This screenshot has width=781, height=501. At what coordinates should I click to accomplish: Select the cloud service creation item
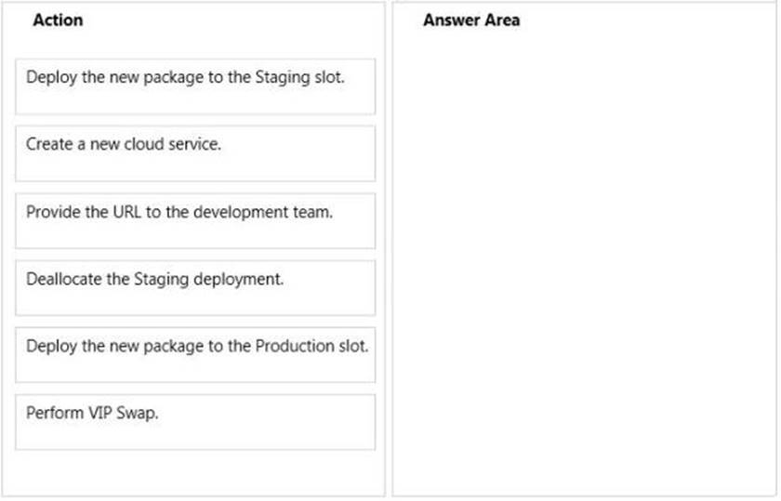[x=124, y=144]
